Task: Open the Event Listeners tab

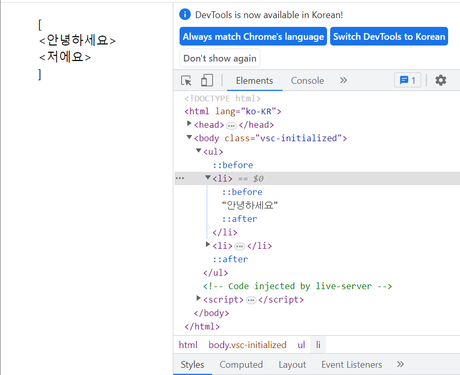Action: [352, 365]
